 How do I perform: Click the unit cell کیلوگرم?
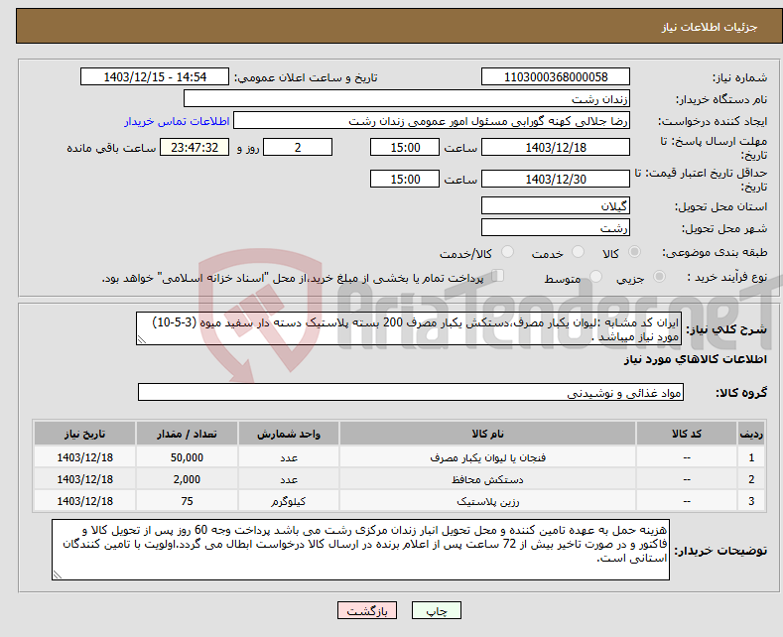289,501
